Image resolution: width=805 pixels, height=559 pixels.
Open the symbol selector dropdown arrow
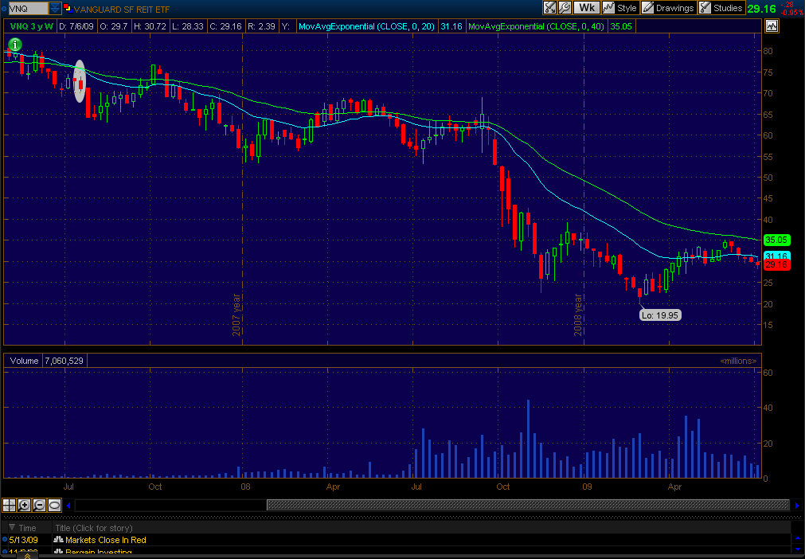pos(54,8)
